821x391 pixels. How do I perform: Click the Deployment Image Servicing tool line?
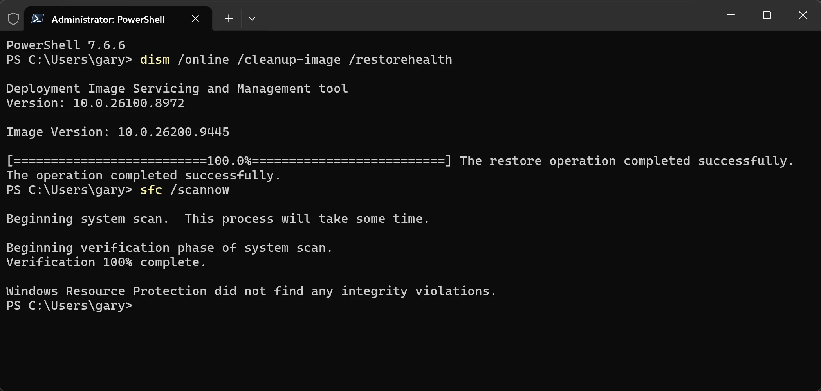pyautogui.click(x=177, y=89)
